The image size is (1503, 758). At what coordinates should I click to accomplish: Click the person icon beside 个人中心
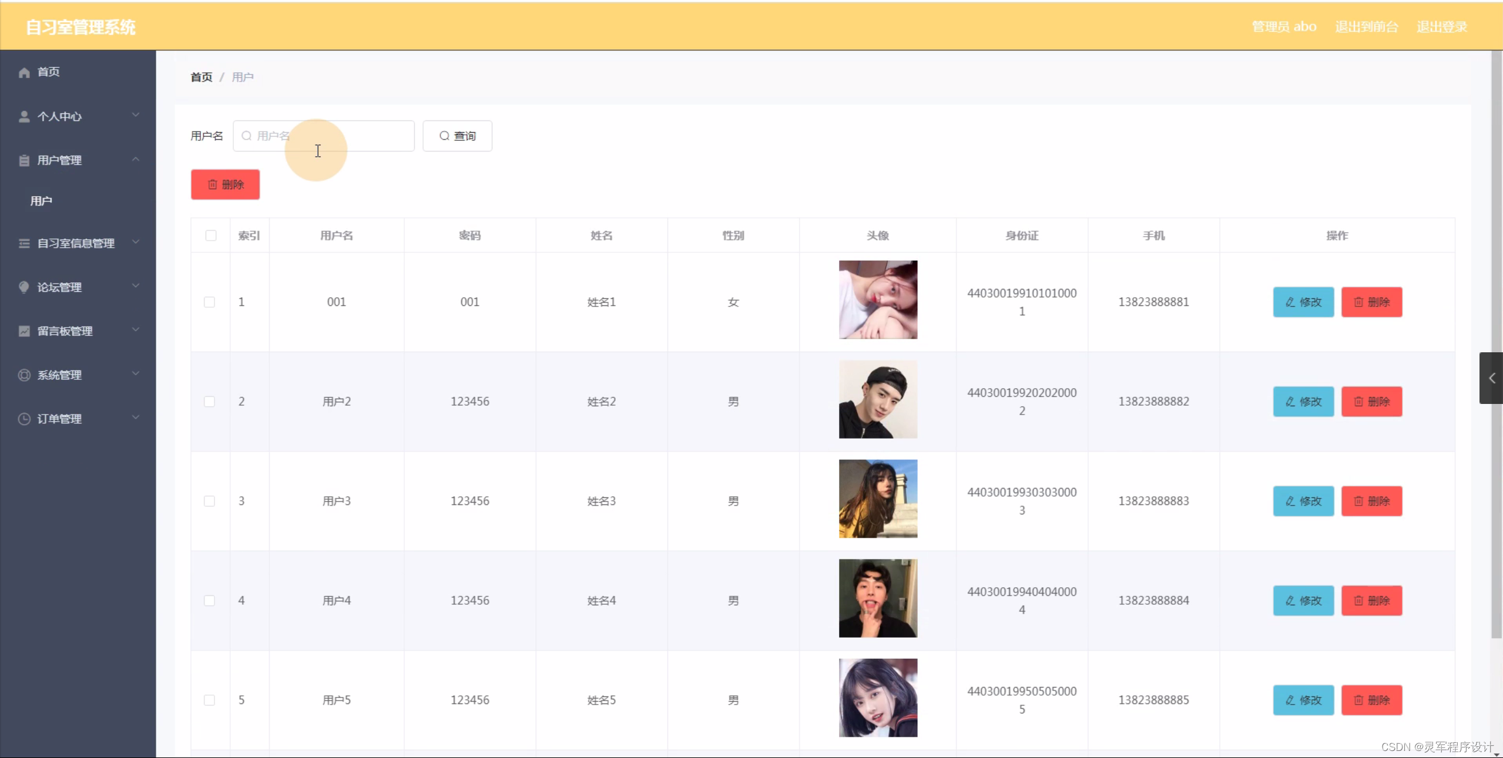coord(24,116)
